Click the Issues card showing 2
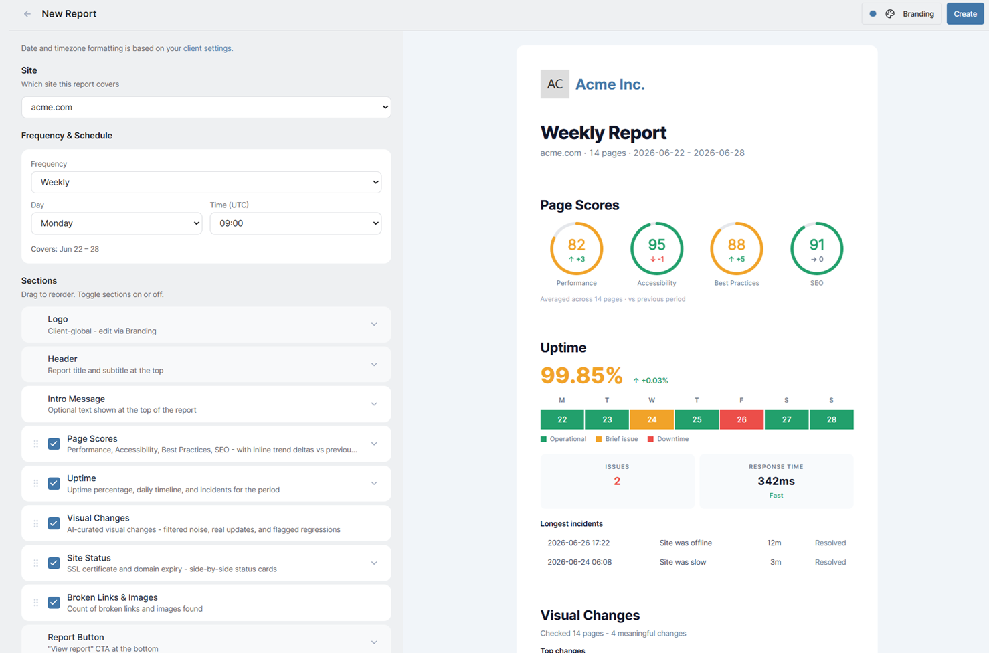This screenshot has height=653, width=989. coord(617,481)
